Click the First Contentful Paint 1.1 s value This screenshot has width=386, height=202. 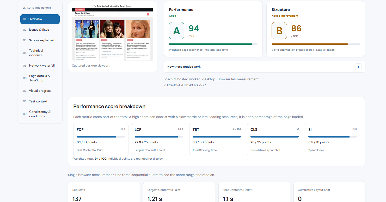[x=228, y=199]
